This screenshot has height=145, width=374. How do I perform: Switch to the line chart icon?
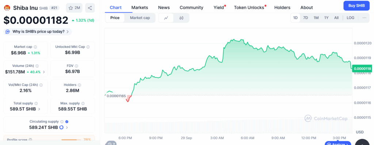point(166,18)
